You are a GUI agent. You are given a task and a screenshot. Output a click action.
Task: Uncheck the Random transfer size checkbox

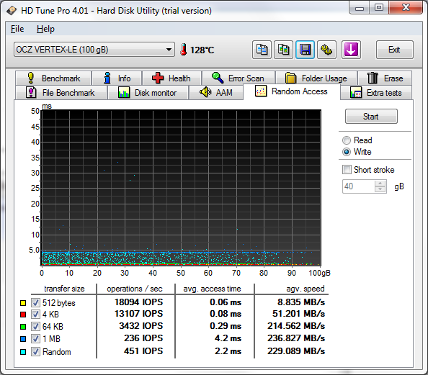pyautogui.click(x=35, y=351)
